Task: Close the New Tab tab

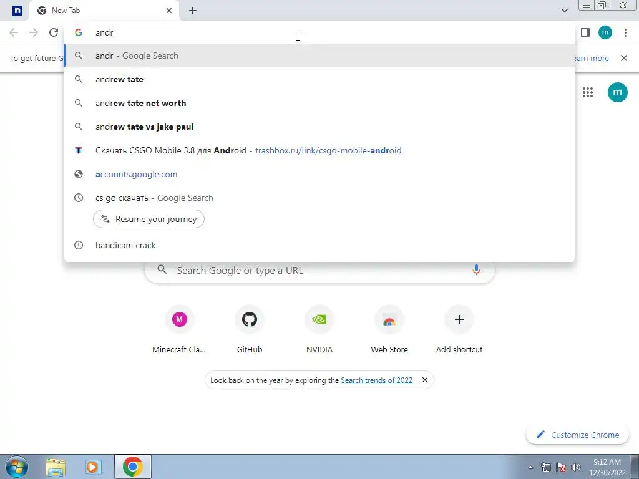Action: (x=169, y=11)
